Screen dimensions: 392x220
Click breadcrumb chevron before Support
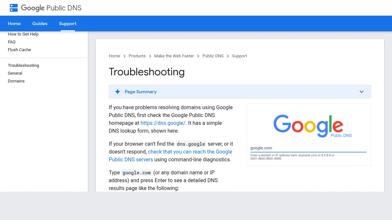pos(228,56)
